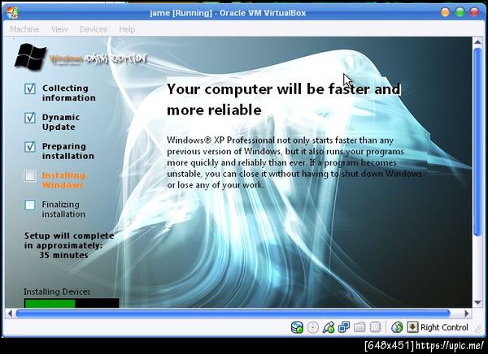Open the Devices menu
This screenshot has height=354, width=488.
pos(94,29)
